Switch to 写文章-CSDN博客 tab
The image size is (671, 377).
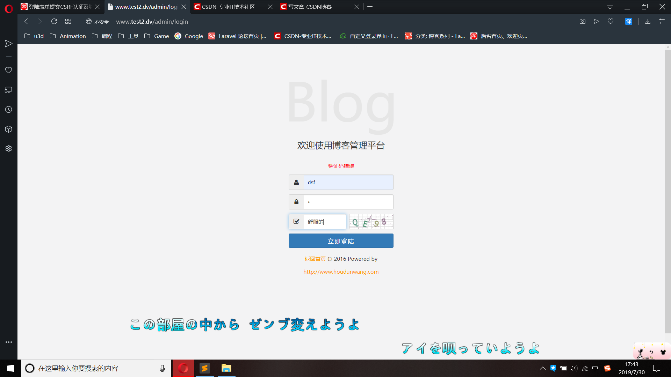pyautogui.click(x=310, y=7)
